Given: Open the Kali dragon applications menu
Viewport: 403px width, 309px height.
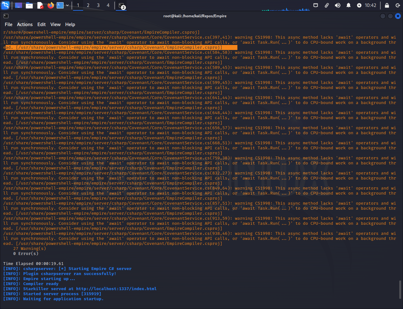Looking at the screenshot, I should tap(5, 5).
